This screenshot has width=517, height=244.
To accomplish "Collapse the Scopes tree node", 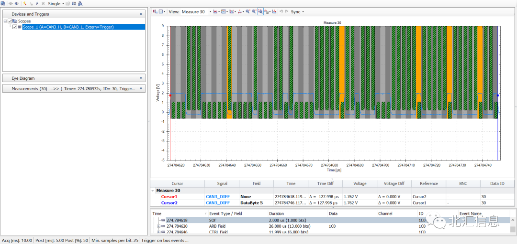I will 5,21.
